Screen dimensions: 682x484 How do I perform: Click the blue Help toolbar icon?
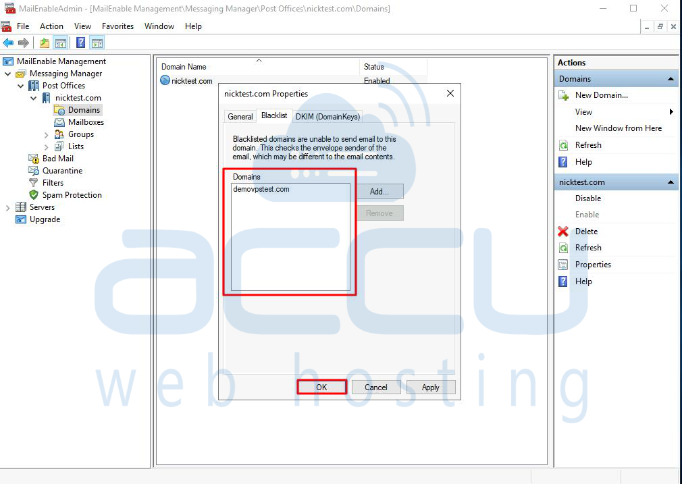(81, 43)
